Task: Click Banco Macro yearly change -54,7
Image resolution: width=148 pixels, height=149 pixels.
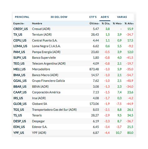Action: pyautogui.click(x=130, y=75)
